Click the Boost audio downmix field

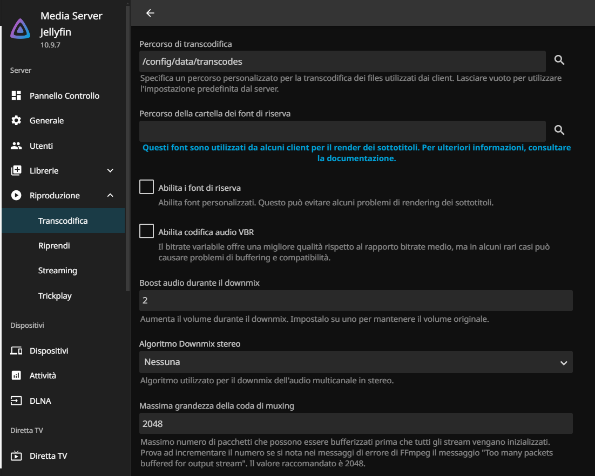[x=355, y=300]
